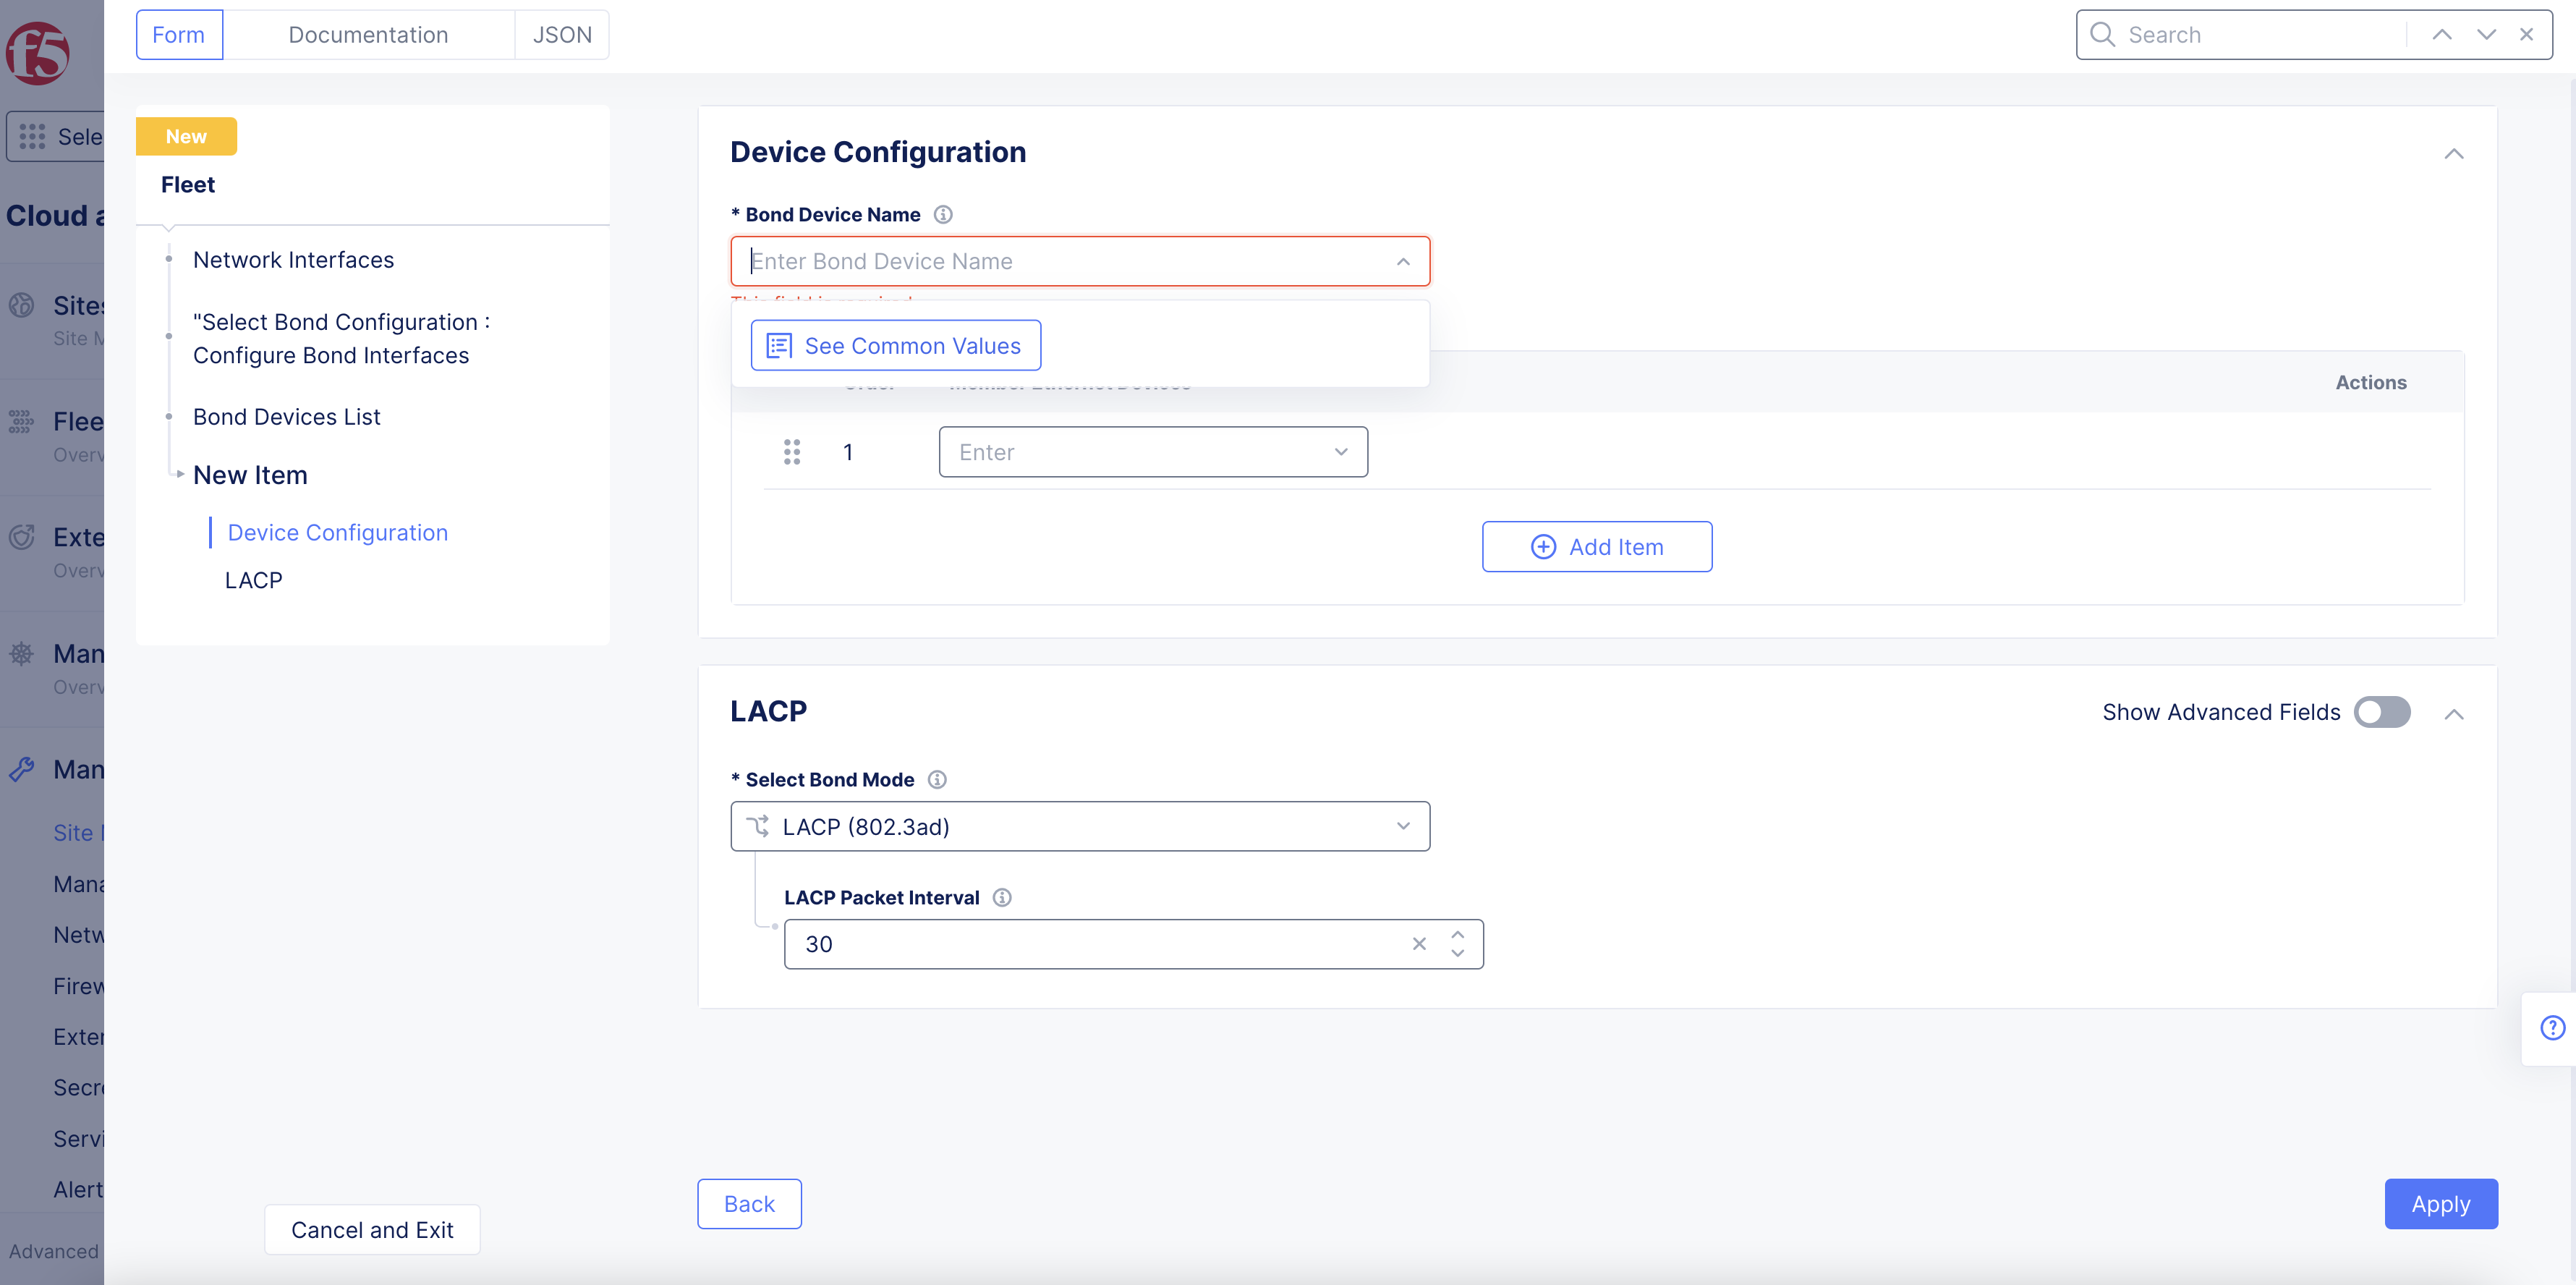The height and width of the screenshot is (1285, 2576).
Task: Close the Bond Device Name dropdown chevron
Action: tap(1403, 261)
